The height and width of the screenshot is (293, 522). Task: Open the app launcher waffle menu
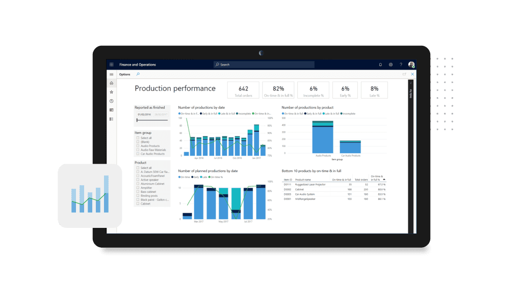click(112, 65)
